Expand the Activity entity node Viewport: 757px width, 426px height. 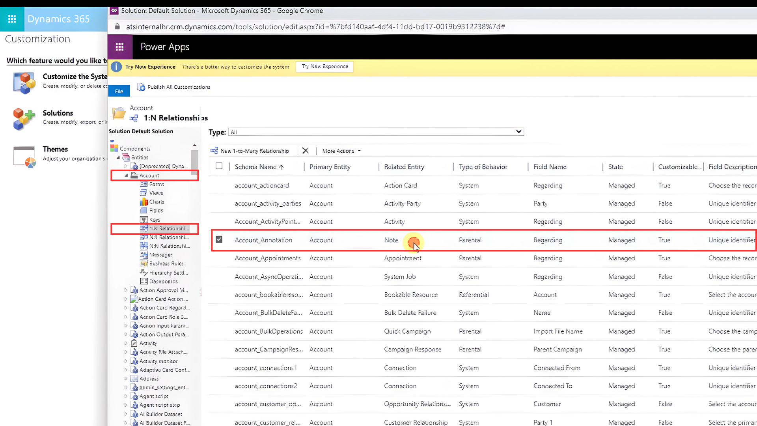coord(126,343)
